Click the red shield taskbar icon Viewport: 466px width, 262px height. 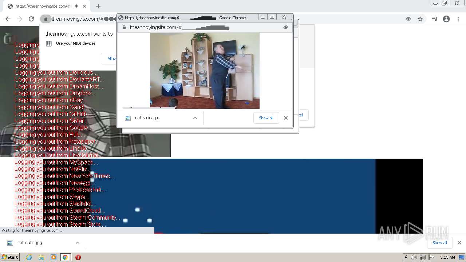(x=78, y=257)
